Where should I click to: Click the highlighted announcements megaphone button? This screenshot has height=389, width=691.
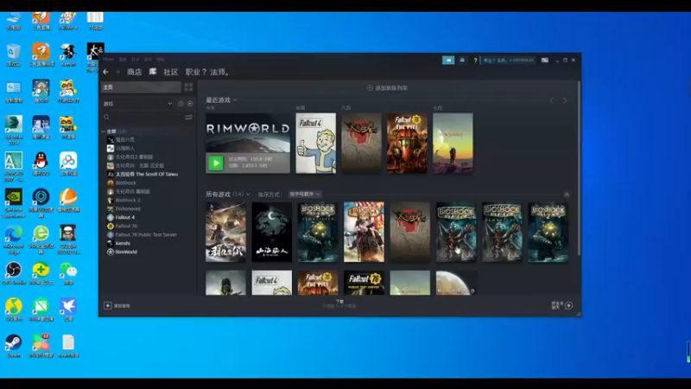click(448, 60)
